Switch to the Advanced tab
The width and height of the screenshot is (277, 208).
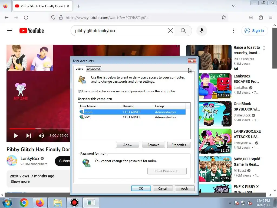93,69
